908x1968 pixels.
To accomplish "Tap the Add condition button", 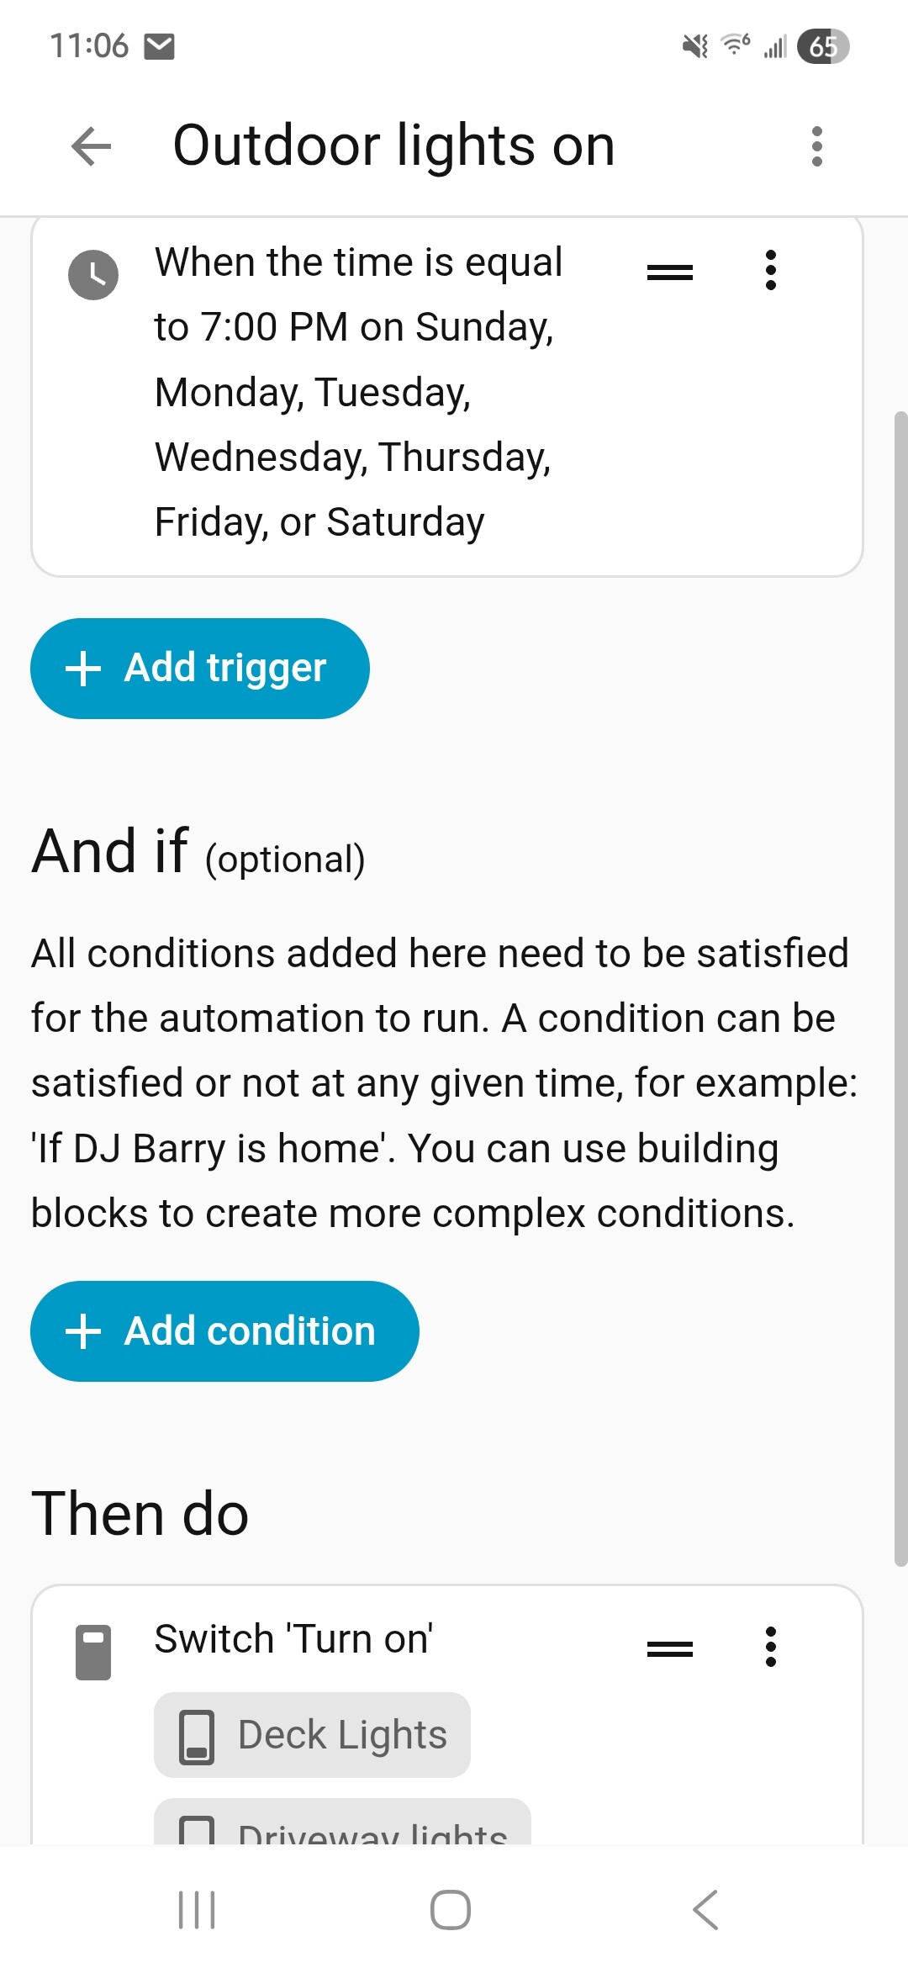I will tap(224, 1331).
